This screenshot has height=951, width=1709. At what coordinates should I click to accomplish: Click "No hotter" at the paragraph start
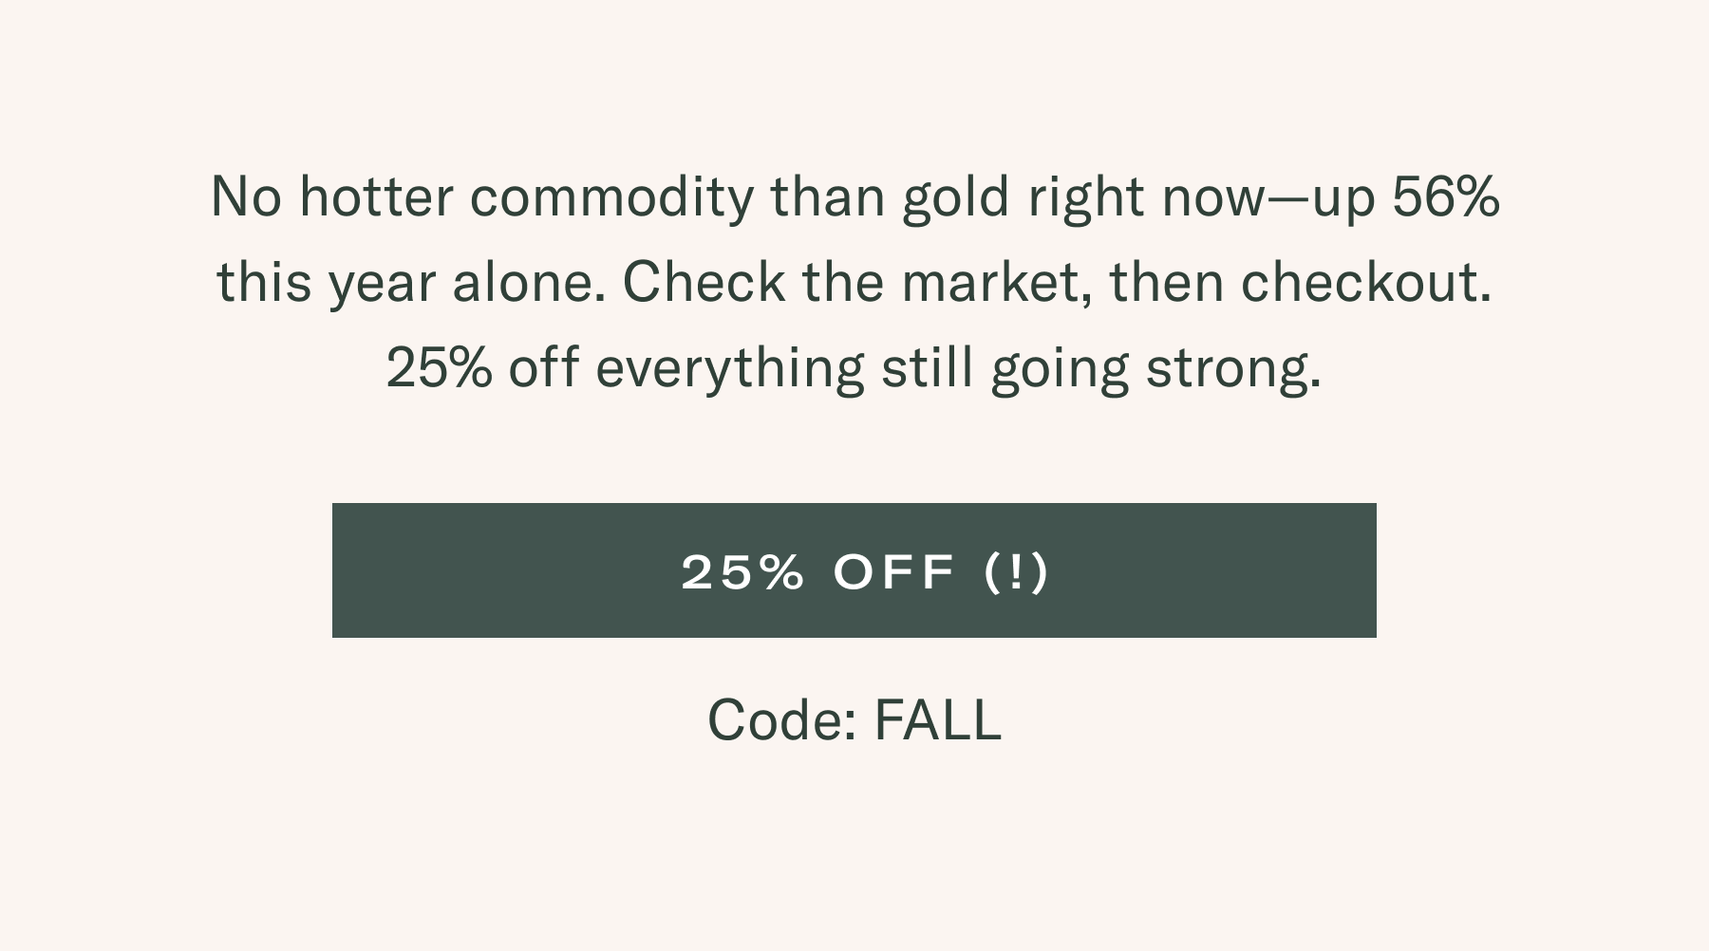[x=331, y=196]
